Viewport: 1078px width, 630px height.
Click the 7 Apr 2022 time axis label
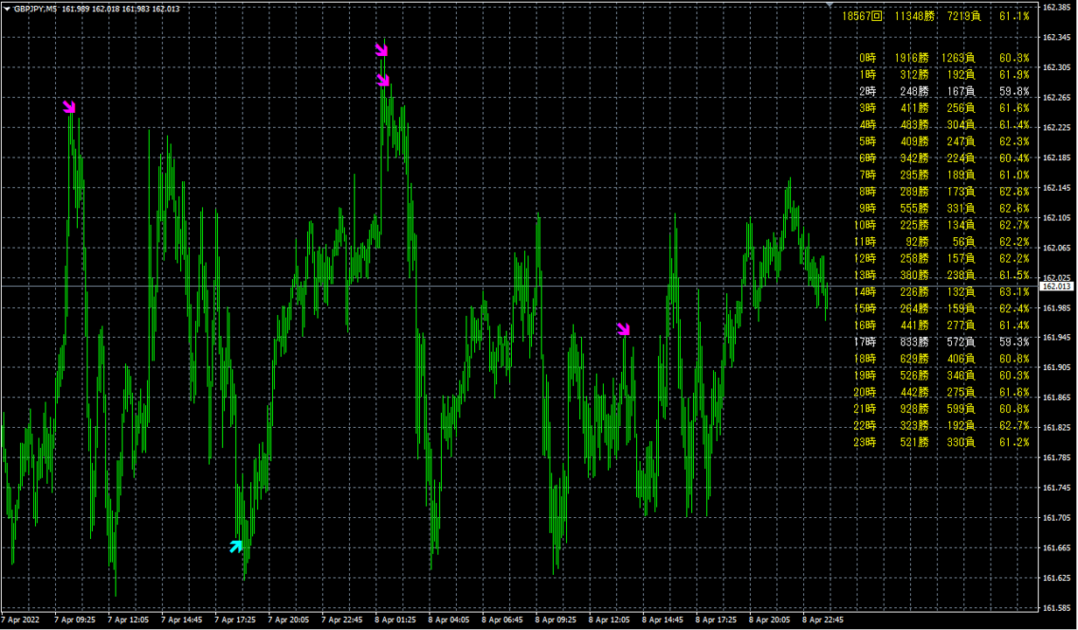tap(21, 619)
